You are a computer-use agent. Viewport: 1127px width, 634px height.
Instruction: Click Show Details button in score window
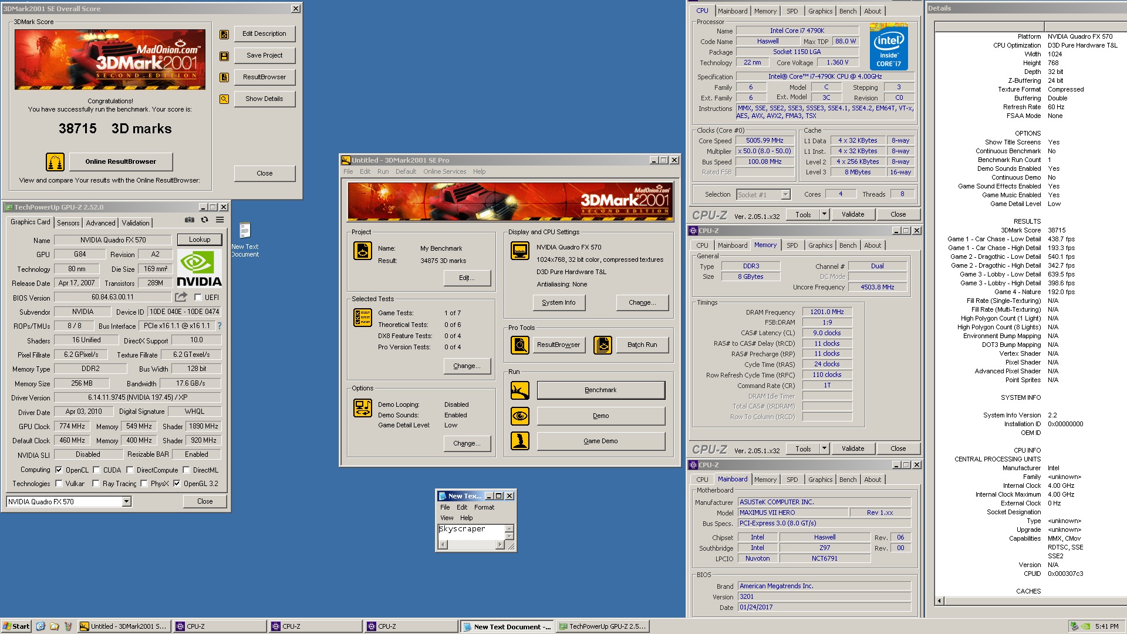point(265,99)
